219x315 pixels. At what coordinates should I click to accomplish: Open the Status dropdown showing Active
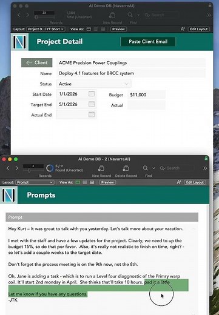pos(93,84)
